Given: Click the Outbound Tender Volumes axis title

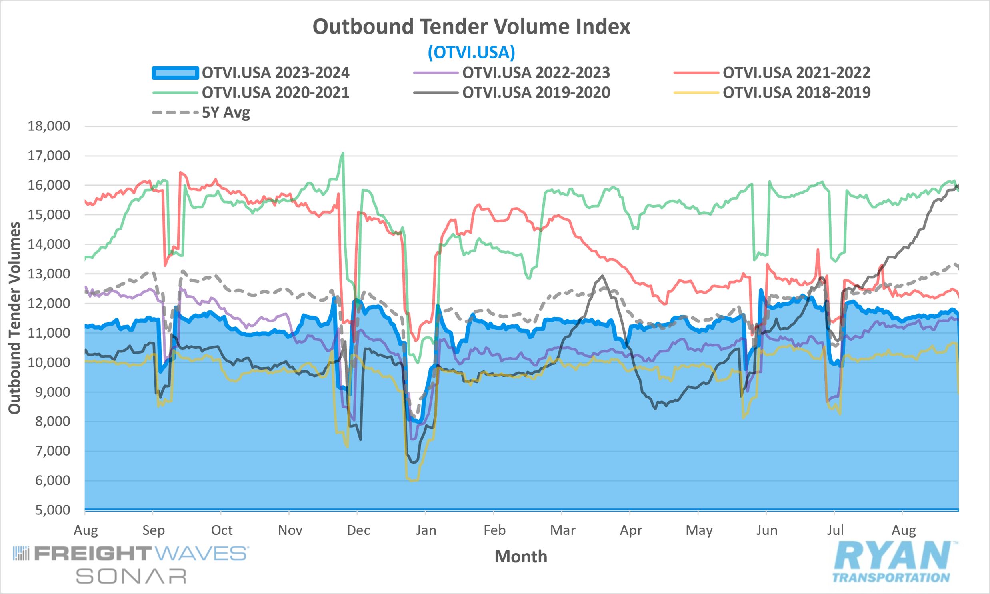Looking at the screenshot, I should click(15, 318).
